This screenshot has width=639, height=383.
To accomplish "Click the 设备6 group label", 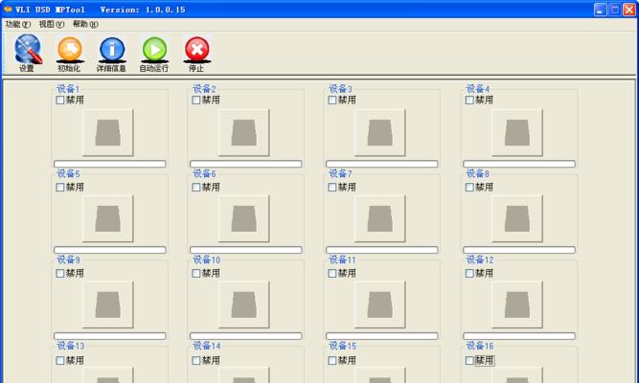I will pos(204,173).
